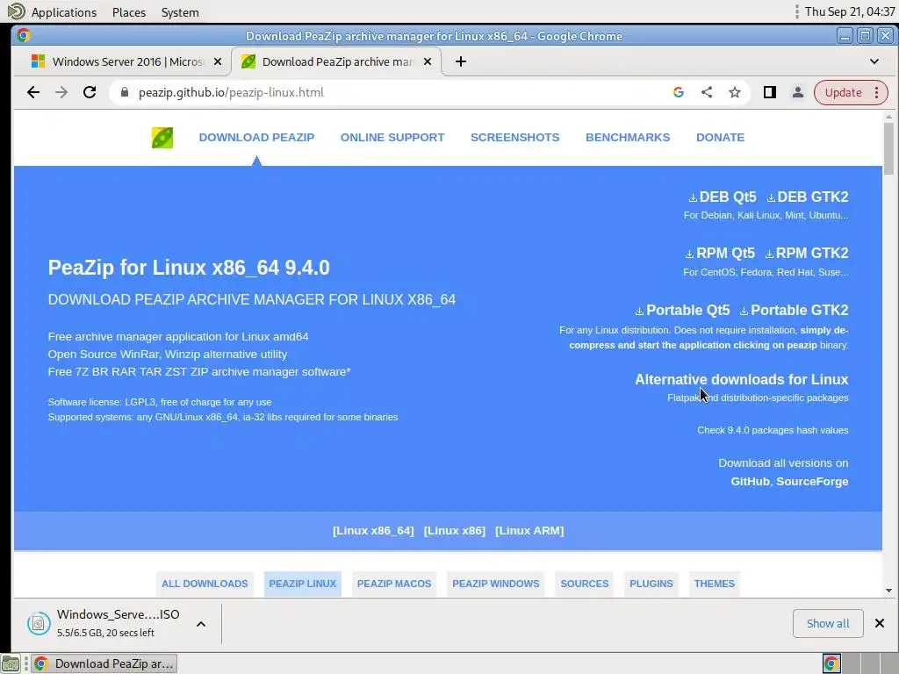Open BENCHMARKS navigation item
The width and height of the screenshot is (899, 674).
tap(628, 138)
